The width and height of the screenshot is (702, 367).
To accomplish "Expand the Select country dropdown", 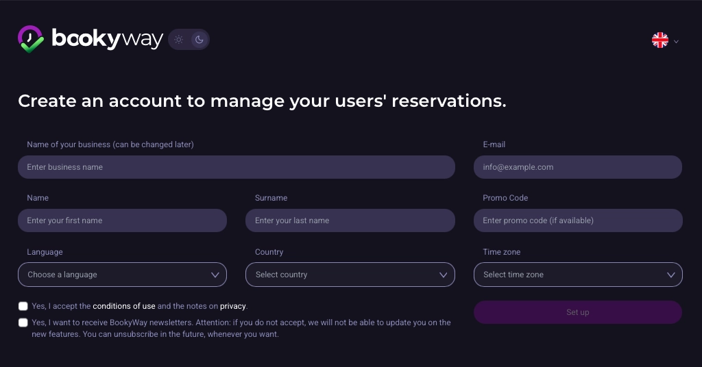I will click(x=341, y=275).
